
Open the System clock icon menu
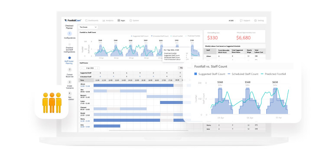[131, 21]
